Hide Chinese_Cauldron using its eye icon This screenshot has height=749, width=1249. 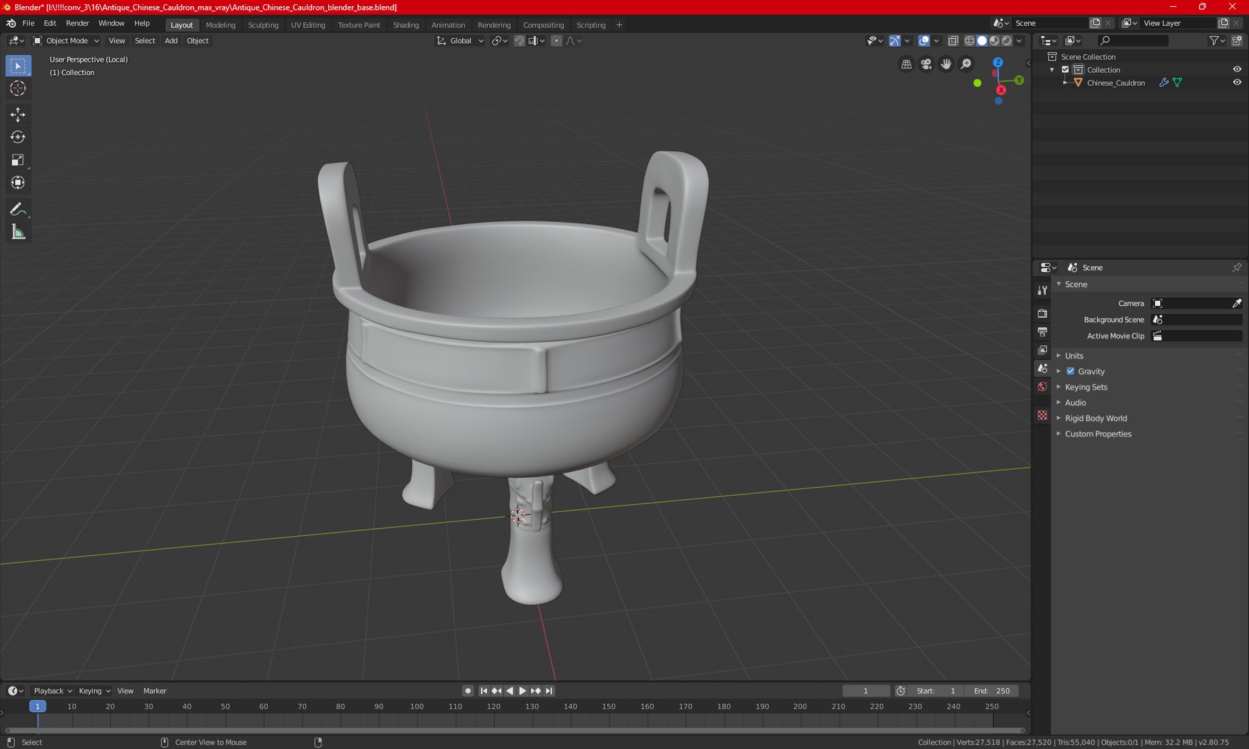pyautogui.click(x=1237, y=83)
